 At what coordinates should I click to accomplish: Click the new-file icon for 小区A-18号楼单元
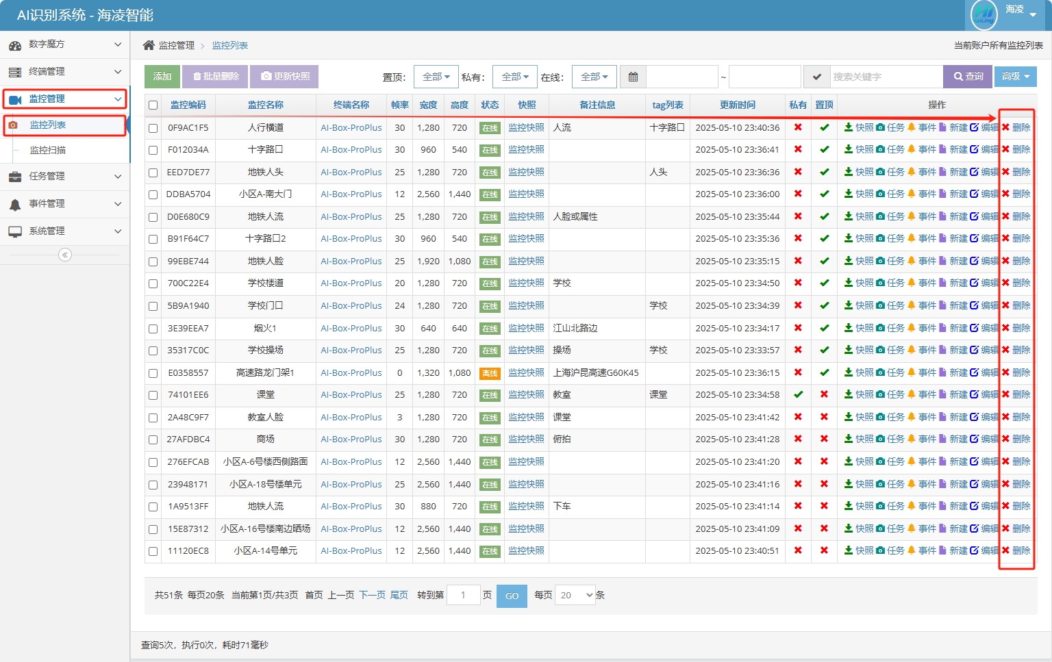[942, 484]
